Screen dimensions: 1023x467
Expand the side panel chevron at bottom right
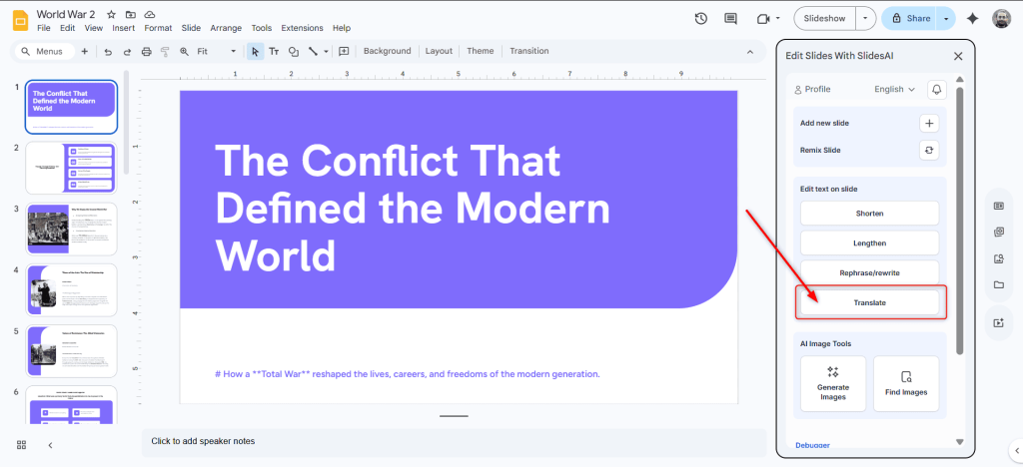tap(1018, 449)
